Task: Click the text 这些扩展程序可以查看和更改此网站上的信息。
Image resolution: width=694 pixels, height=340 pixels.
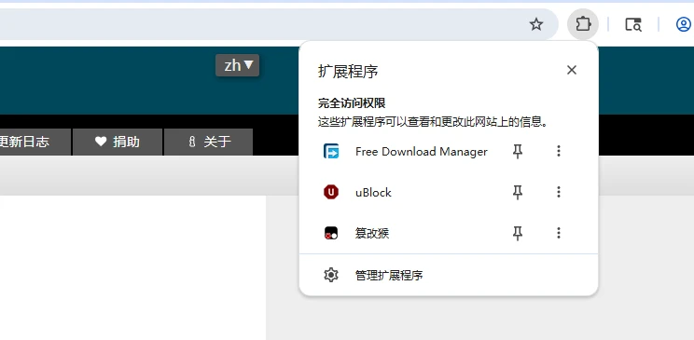Action: click(x=433, y=122)
